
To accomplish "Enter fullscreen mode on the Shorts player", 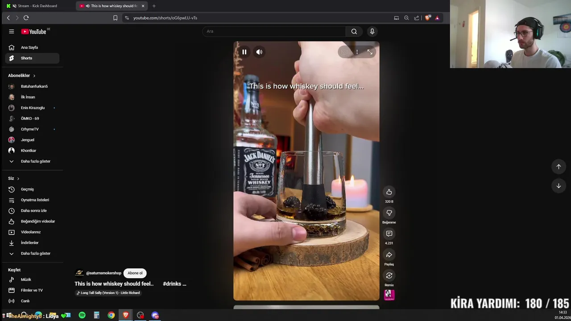I will pos(370,52).
